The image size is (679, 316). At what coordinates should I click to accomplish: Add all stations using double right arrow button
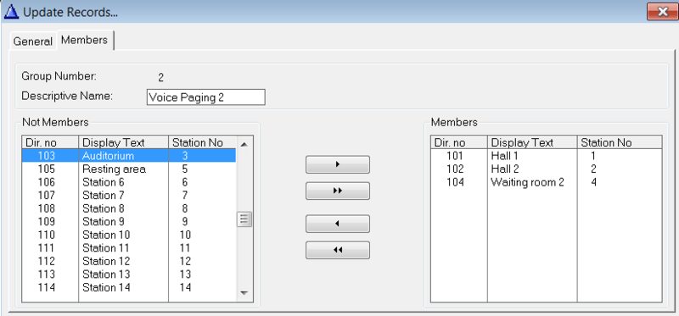pyautogui.click(x=338, y=191)
